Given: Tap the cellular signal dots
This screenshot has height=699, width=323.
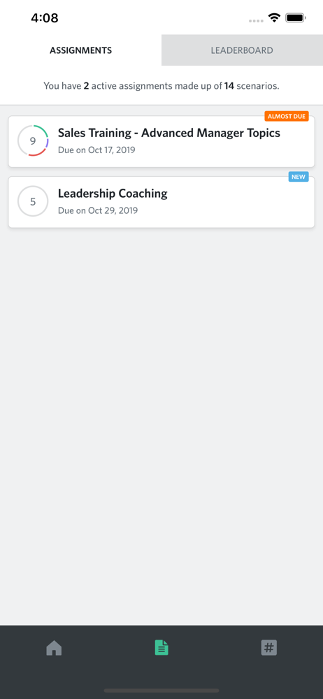Looking at the screenshot, I should [256, 20].
